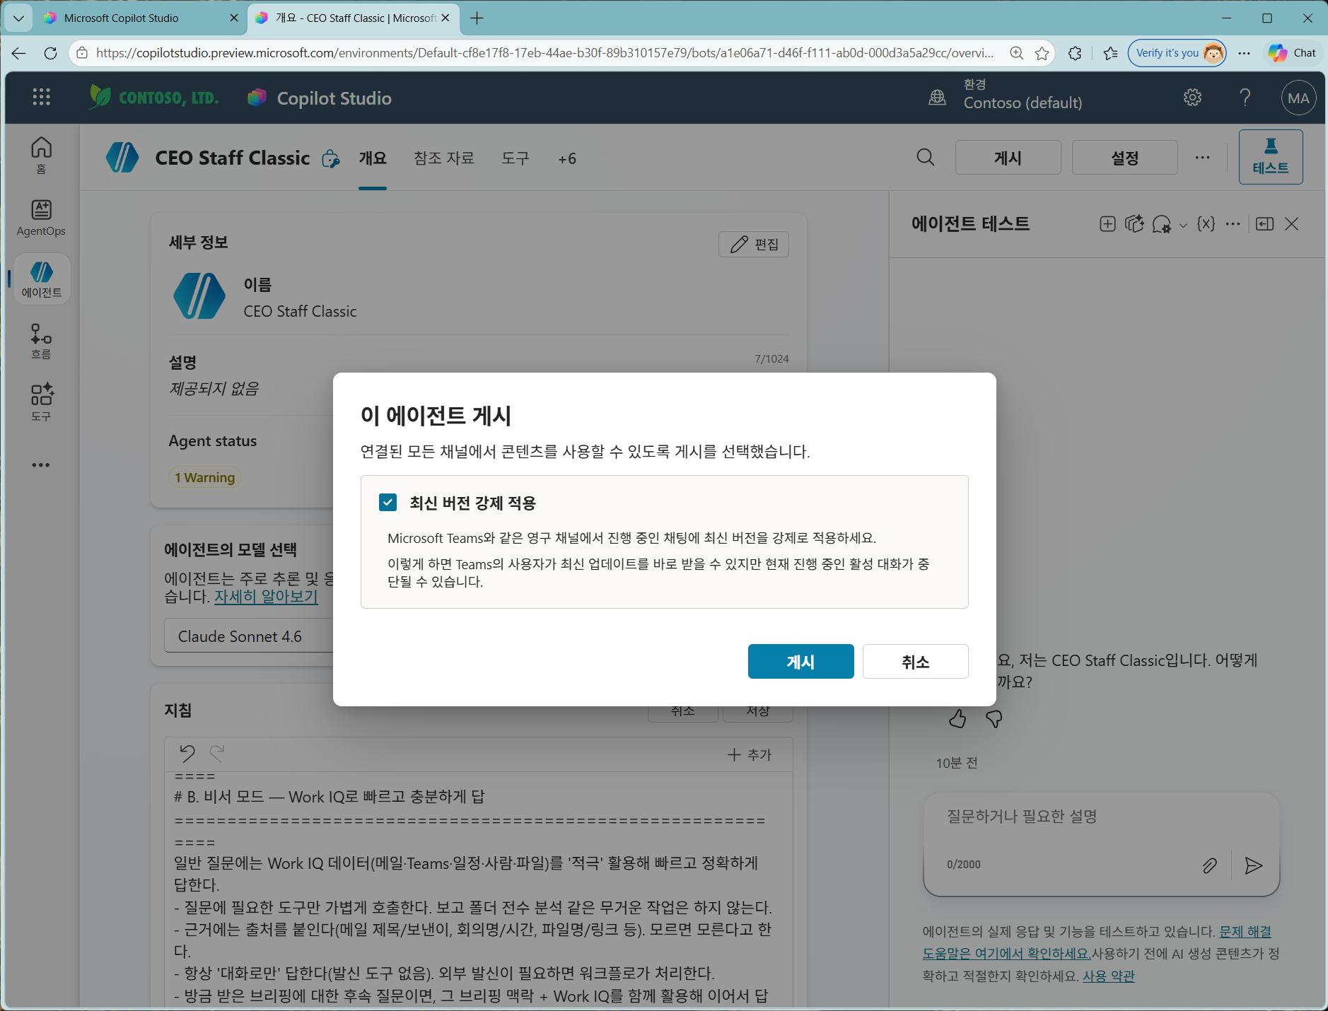Screen dimensions: 1328x1011
Task: Open the MA account avatar
Action: coord(1298,98)
